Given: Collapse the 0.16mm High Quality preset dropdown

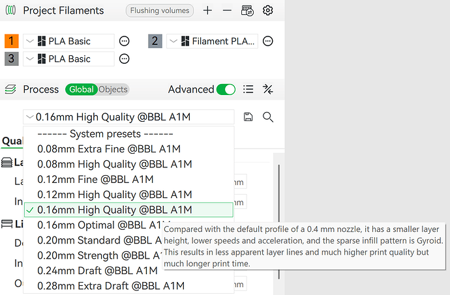Looking at the screenshot, I should coord(128,117).
